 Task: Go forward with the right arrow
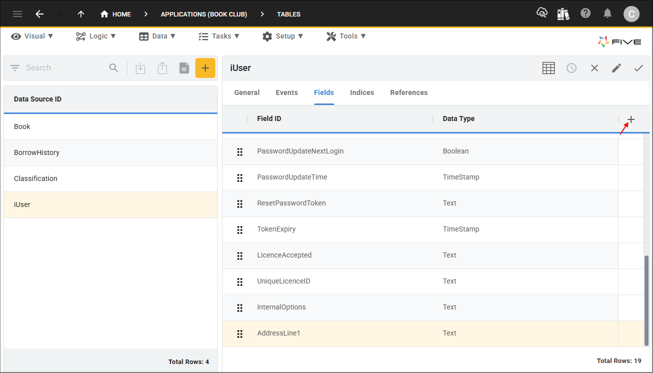(x=59, y=14)
